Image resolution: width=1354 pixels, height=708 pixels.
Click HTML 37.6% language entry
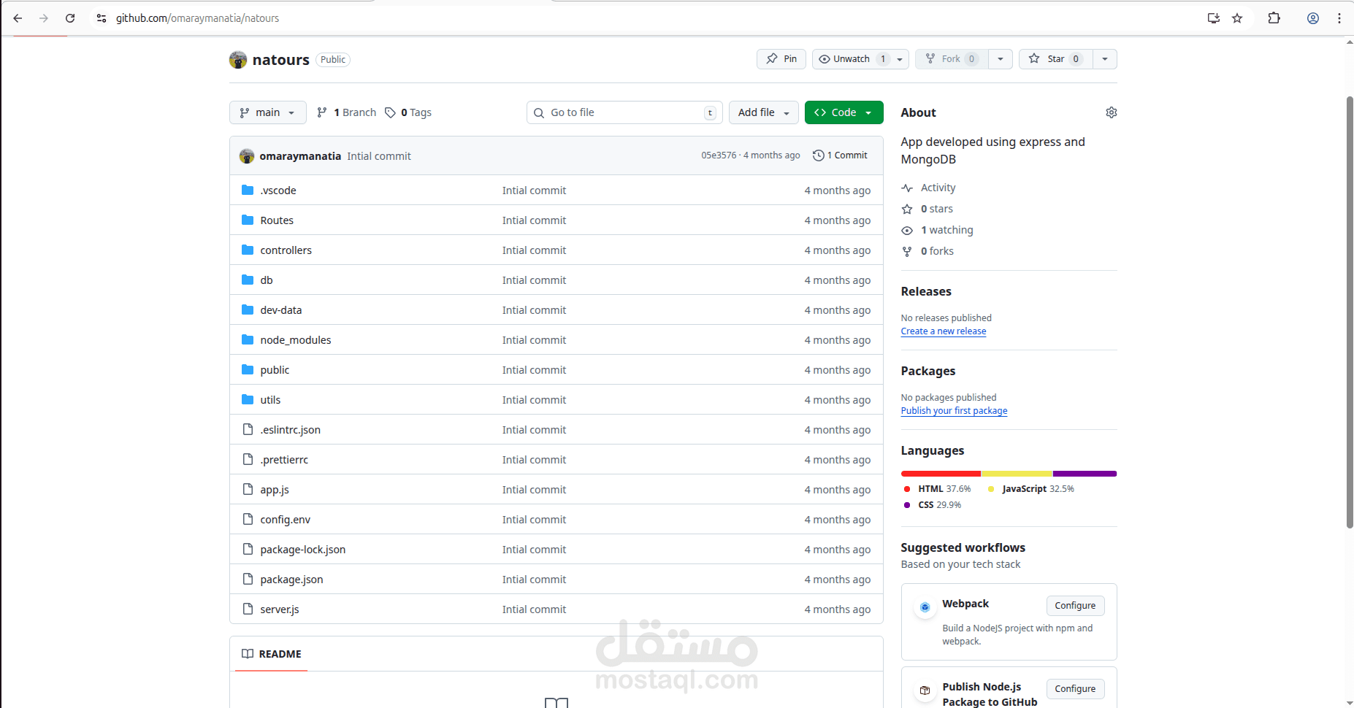[x=938, y=489]
